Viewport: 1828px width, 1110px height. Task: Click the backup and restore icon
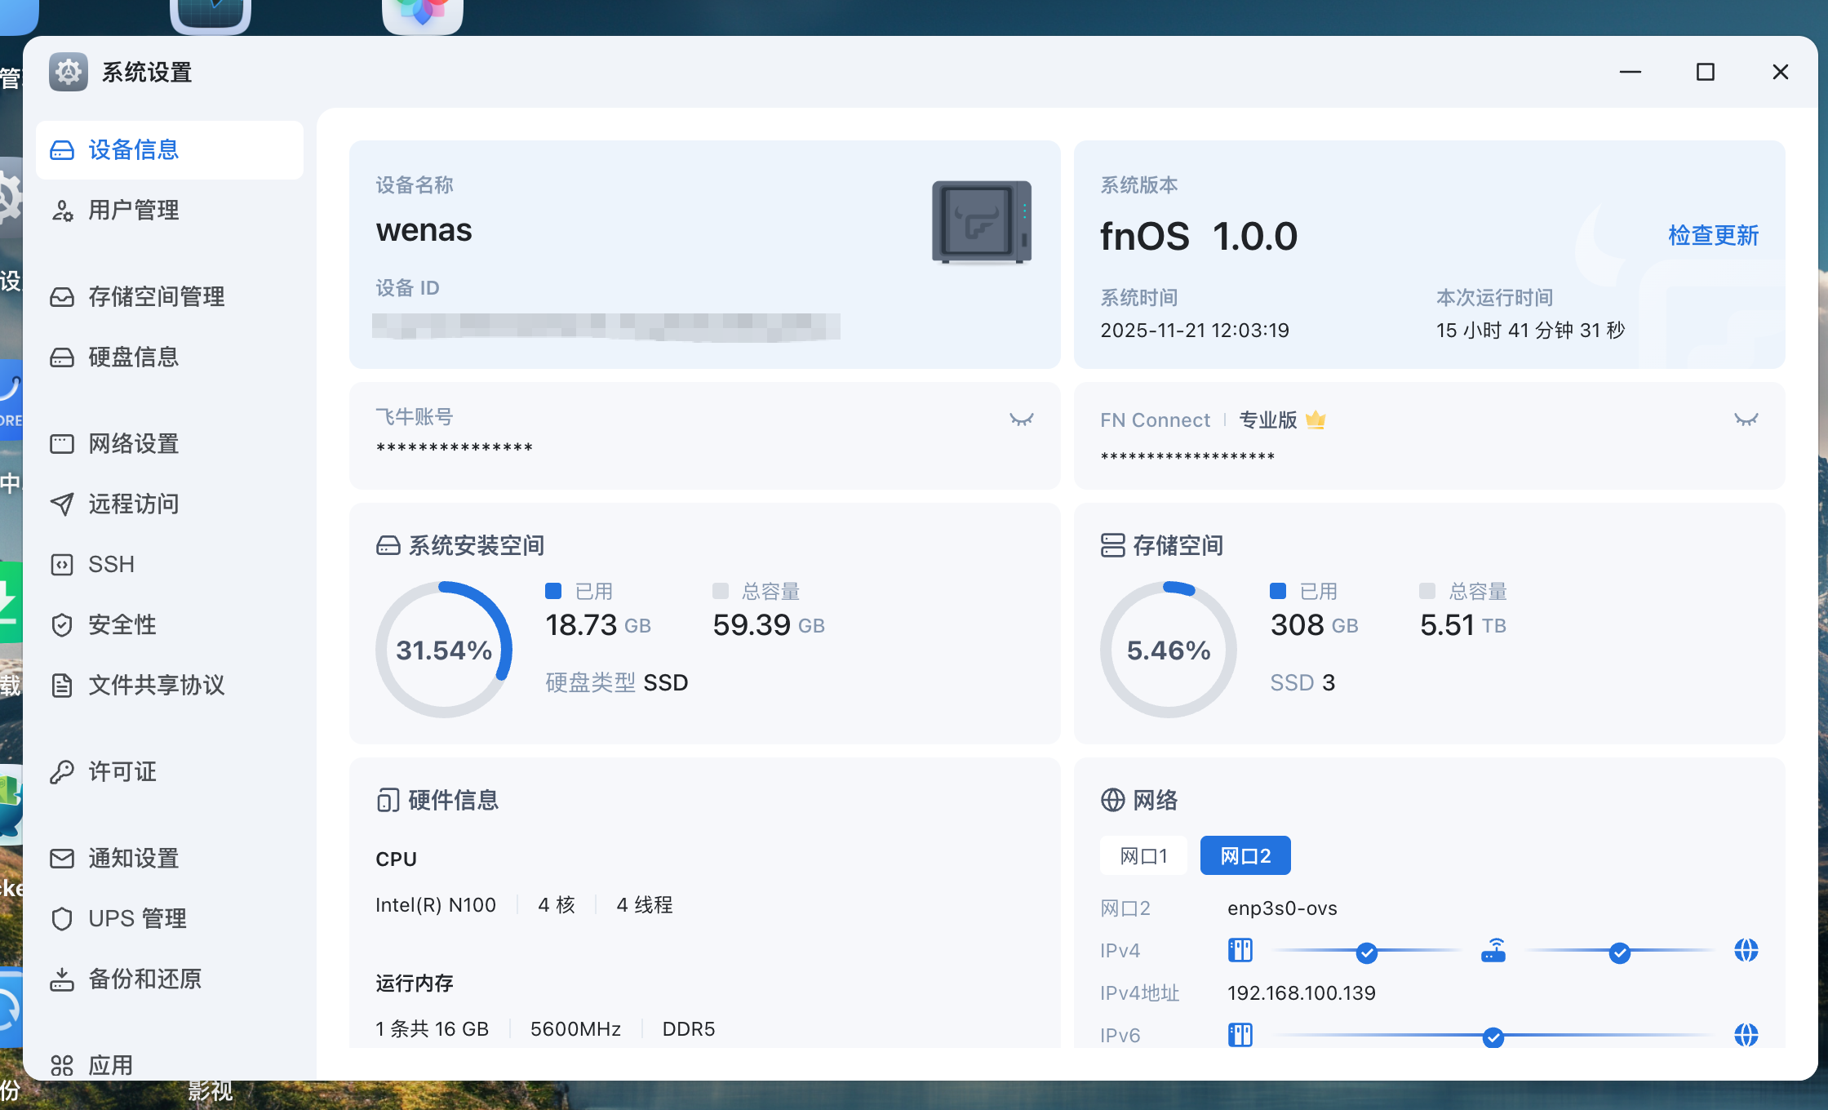pos(62,979)
